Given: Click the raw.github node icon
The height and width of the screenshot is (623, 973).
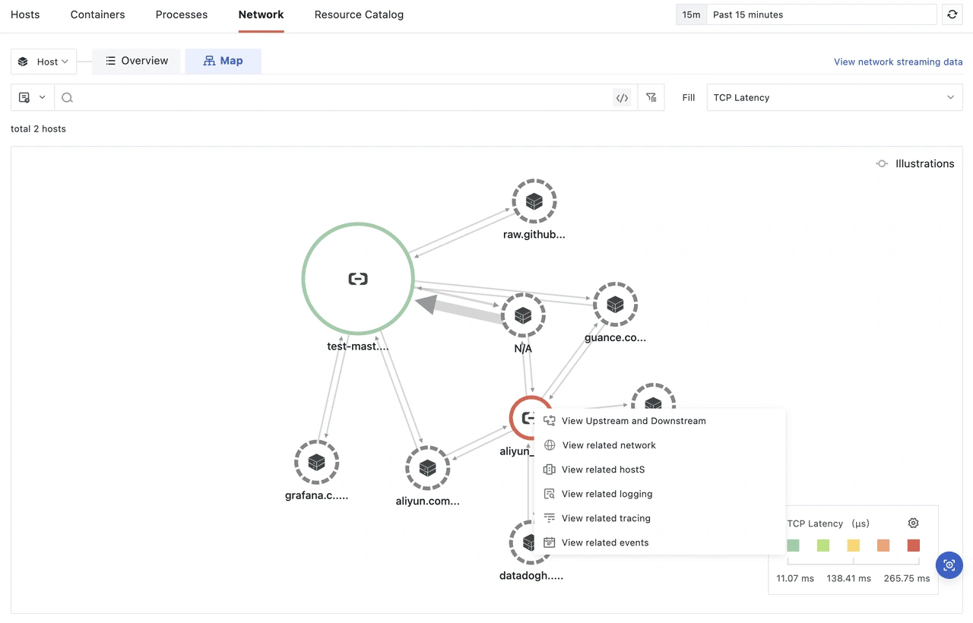Looking at the screenshot, I should 534,201.
